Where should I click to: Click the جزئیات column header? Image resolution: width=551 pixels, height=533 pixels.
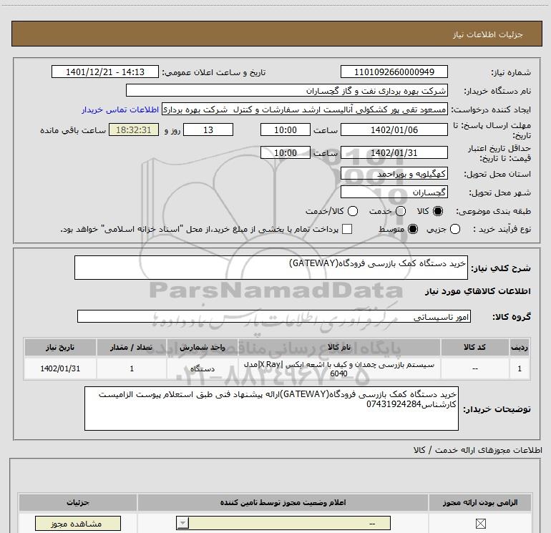pos(78,502)
